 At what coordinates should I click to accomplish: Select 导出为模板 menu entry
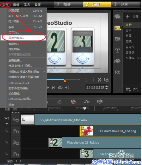pos(23,38)
